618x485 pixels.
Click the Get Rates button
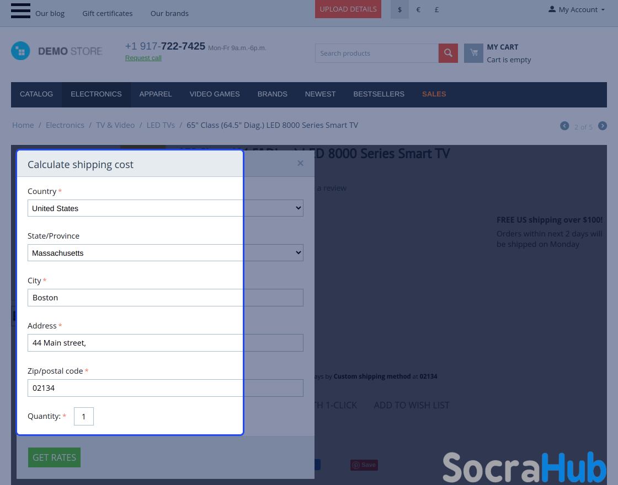(55, 457)
